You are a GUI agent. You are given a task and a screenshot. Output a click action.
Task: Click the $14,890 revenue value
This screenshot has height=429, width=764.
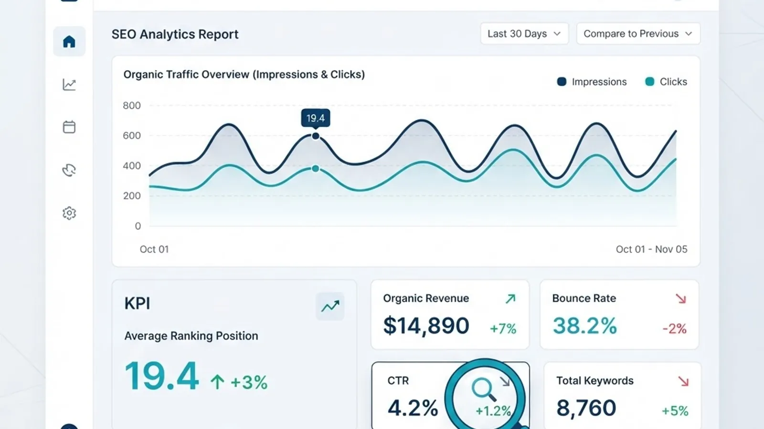[x=426, y=326]
